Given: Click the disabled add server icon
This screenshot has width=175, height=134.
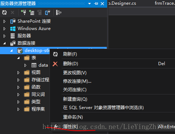Looking at the screenshot, I should 40,12.
